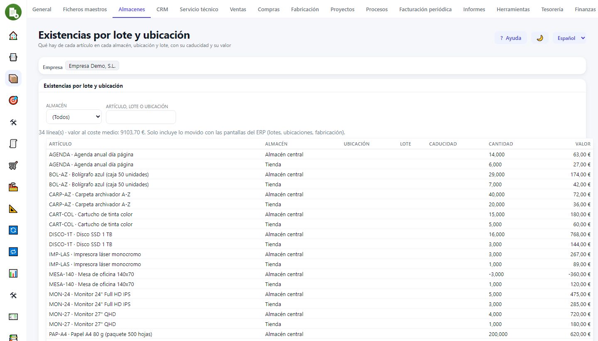The image size is (598, 341).
Task: Select the highlighted cardboard box warehouse icon
Action: [13, 79]
